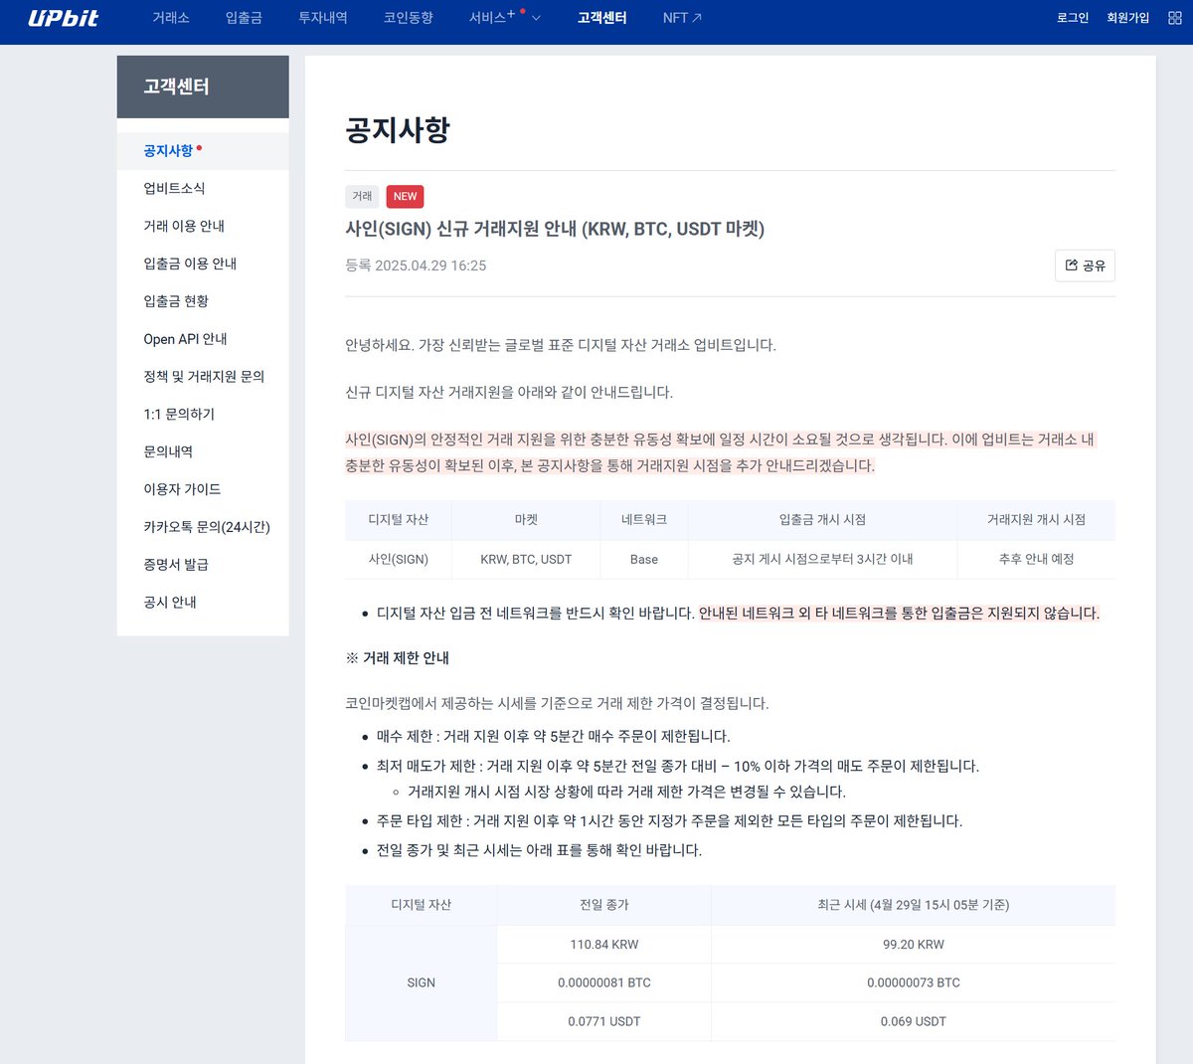Open 공시 안내 in sidebar

pyautogui.click(x=203, y=603)
